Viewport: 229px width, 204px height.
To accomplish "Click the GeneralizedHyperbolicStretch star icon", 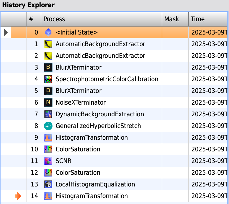I will coord(48,126).
